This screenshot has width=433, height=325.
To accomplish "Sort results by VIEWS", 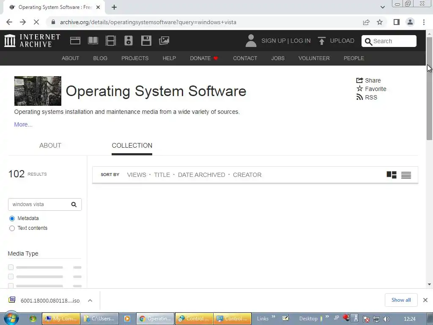I will pyautogui.click(x=137, y=175).
